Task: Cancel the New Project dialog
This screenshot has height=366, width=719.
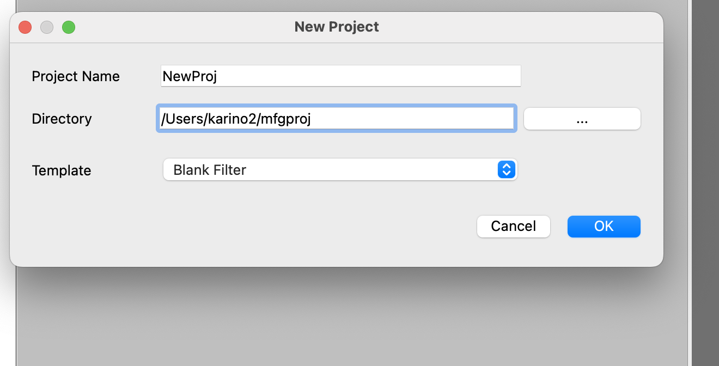Action: 513,226
